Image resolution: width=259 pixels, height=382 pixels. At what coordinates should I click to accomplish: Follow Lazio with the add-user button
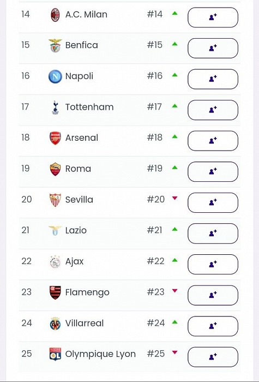pyautogui.click(x=213, y=234)
